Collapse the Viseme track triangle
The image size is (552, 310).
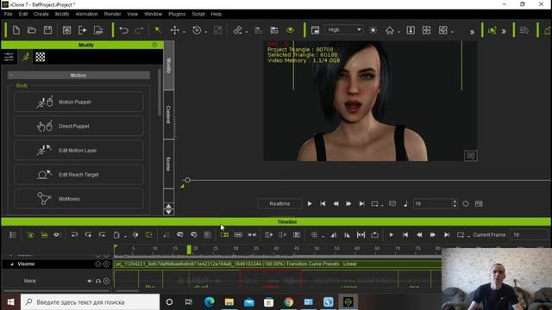(x=11, y=264)
